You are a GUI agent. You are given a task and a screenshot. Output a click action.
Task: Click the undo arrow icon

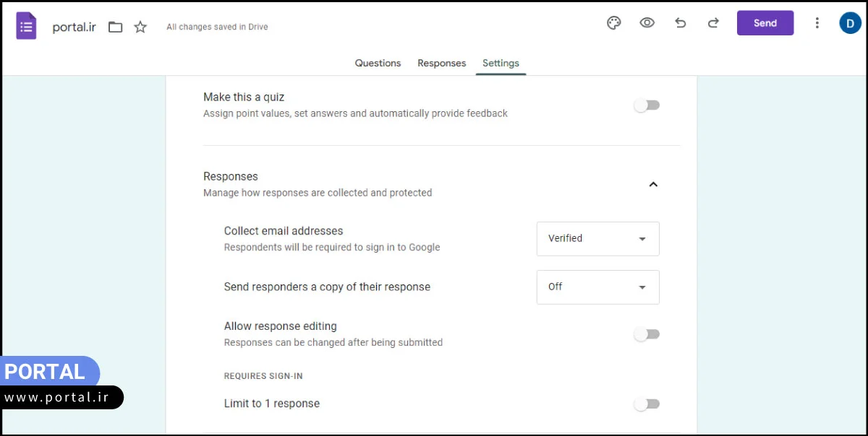point(680,23)
